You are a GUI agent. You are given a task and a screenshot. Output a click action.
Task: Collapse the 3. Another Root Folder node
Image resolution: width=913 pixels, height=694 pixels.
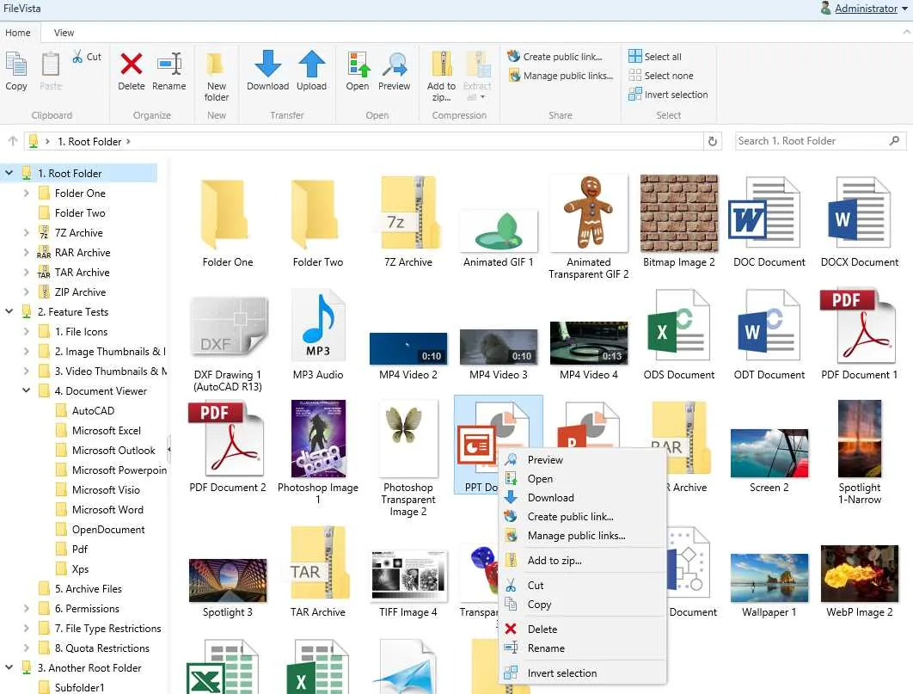[9, 668]
